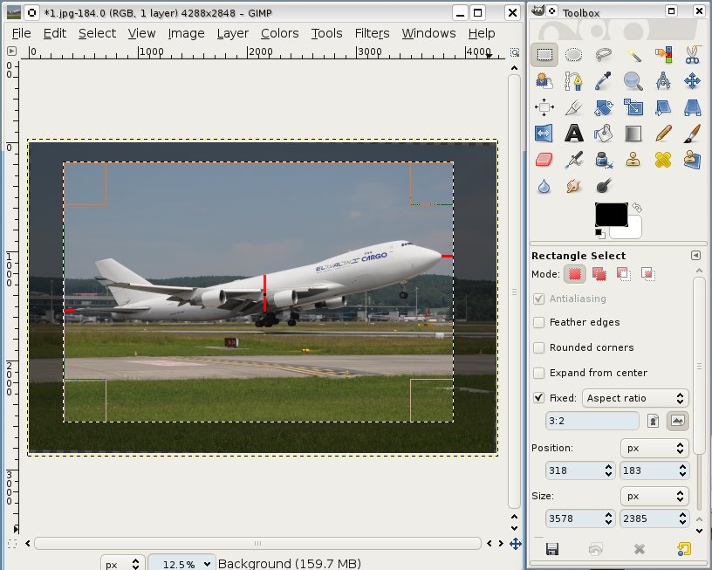
Task: Select the Paintbrush tool
Action: [692, 134]
